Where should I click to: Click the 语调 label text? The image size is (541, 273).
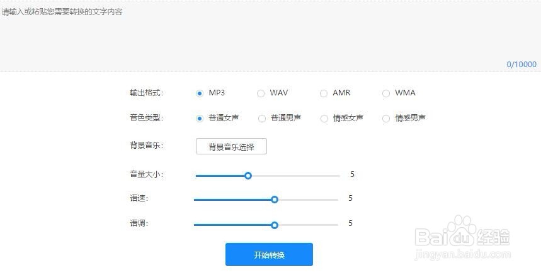pyautogui.click(x=139, y=223)
